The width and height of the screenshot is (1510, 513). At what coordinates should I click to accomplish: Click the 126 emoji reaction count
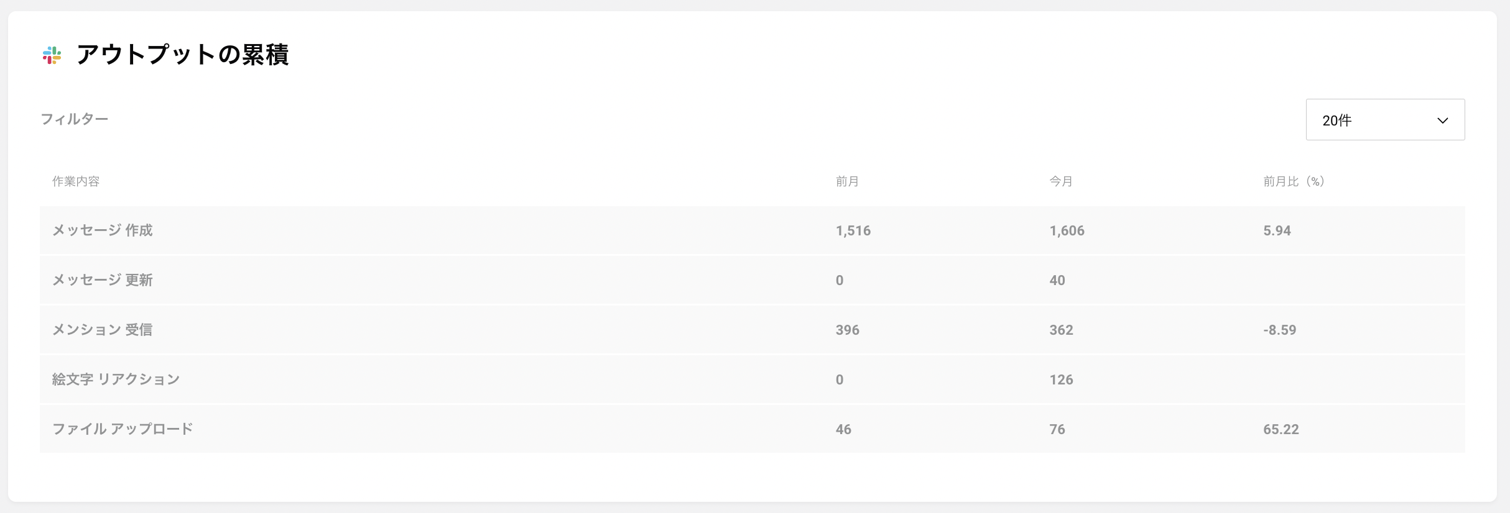pyautogui.click(x=1062, y=380)
